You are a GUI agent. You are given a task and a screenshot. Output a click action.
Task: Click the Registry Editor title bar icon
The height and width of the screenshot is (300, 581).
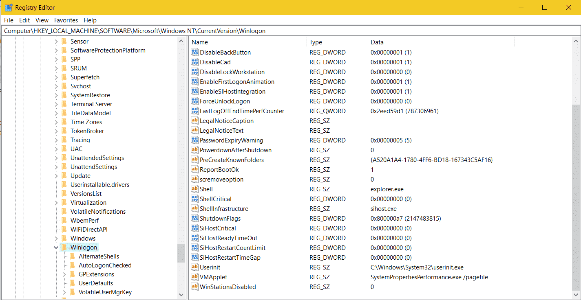[x=8, y=7]
